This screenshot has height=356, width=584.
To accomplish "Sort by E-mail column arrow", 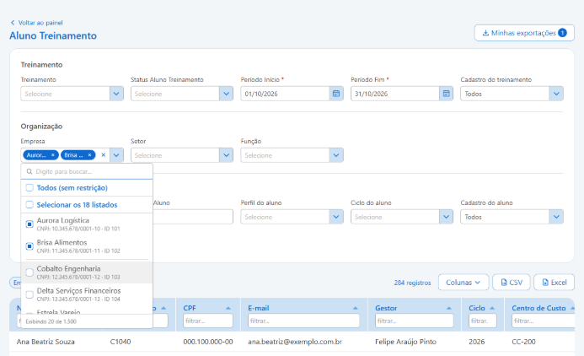I will coord(355,308).
